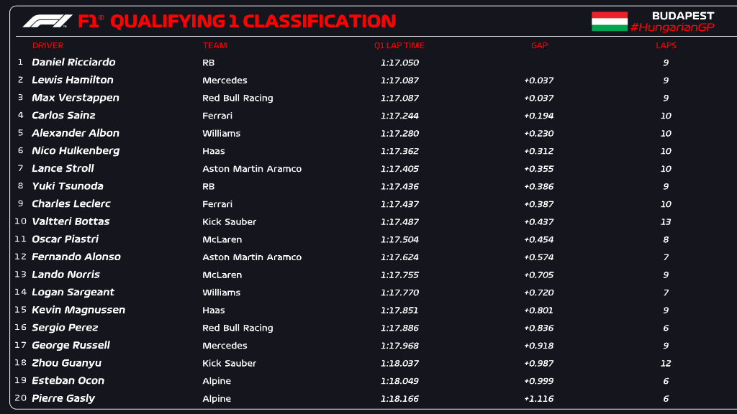This screenshot has width=737, height=414.
Task: Click the Q1 LAP TIME header
Action: [x=399, y=45]
